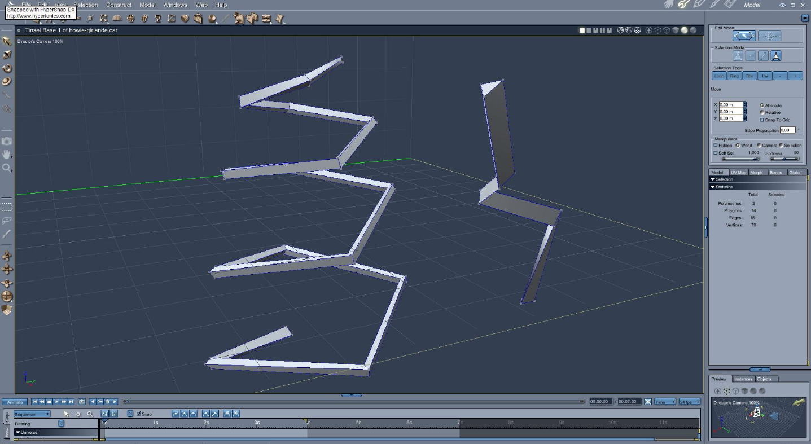This screenshot has width=811, height=444.
Task: Click the animation scrub slider track
Action: click(354, 402)
